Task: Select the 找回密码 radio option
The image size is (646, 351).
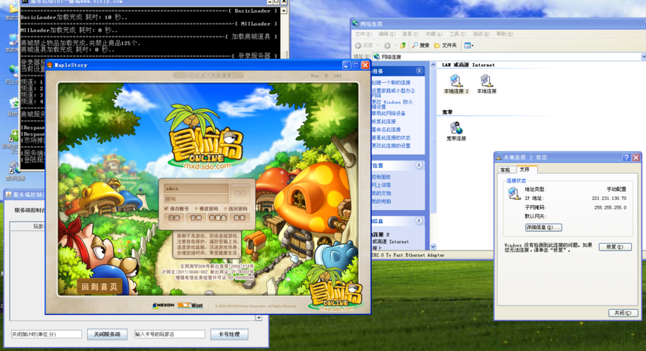Action: (x=235, y=208)
